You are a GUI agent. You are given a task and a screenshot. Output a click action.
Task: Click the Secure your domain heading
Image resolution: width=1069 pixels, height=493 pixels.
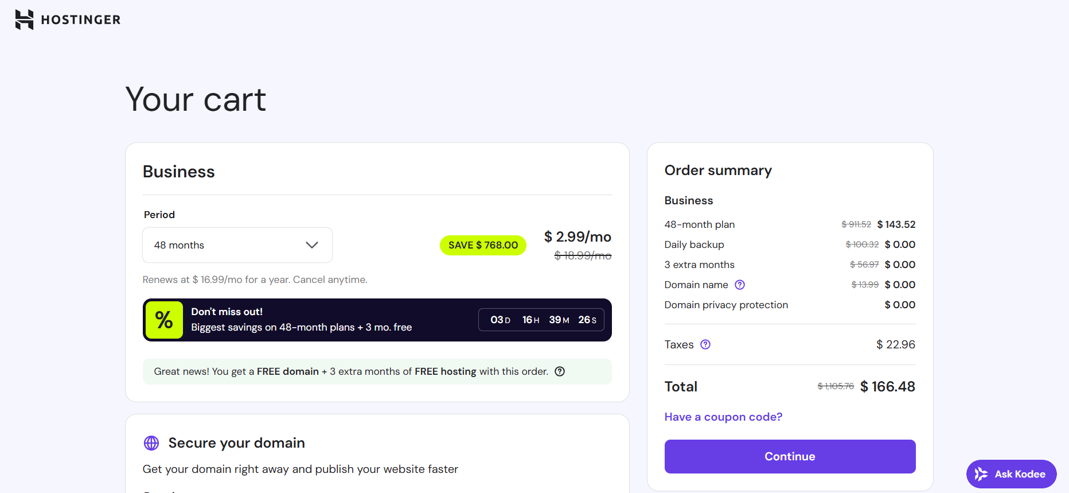click(x=237, y=443)
